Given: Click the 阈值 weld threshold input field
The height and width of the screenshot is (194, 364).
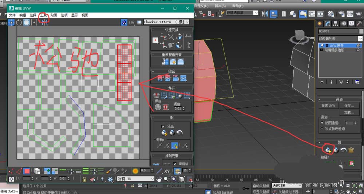Looking at the screenshot, I should (178, 108).
